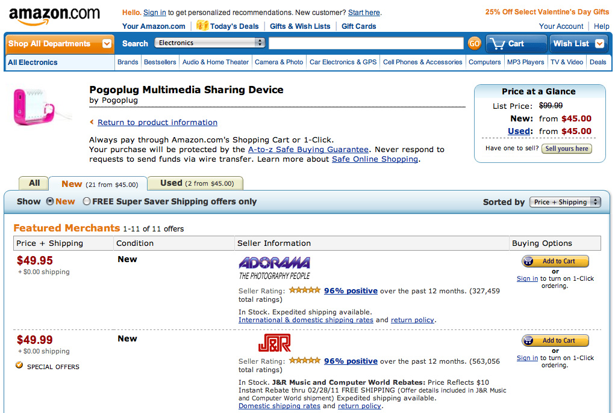Image resolution: width=615 pixels, height=413 pixels.
Task: Click the J&R seller logo
Action: 274,343
